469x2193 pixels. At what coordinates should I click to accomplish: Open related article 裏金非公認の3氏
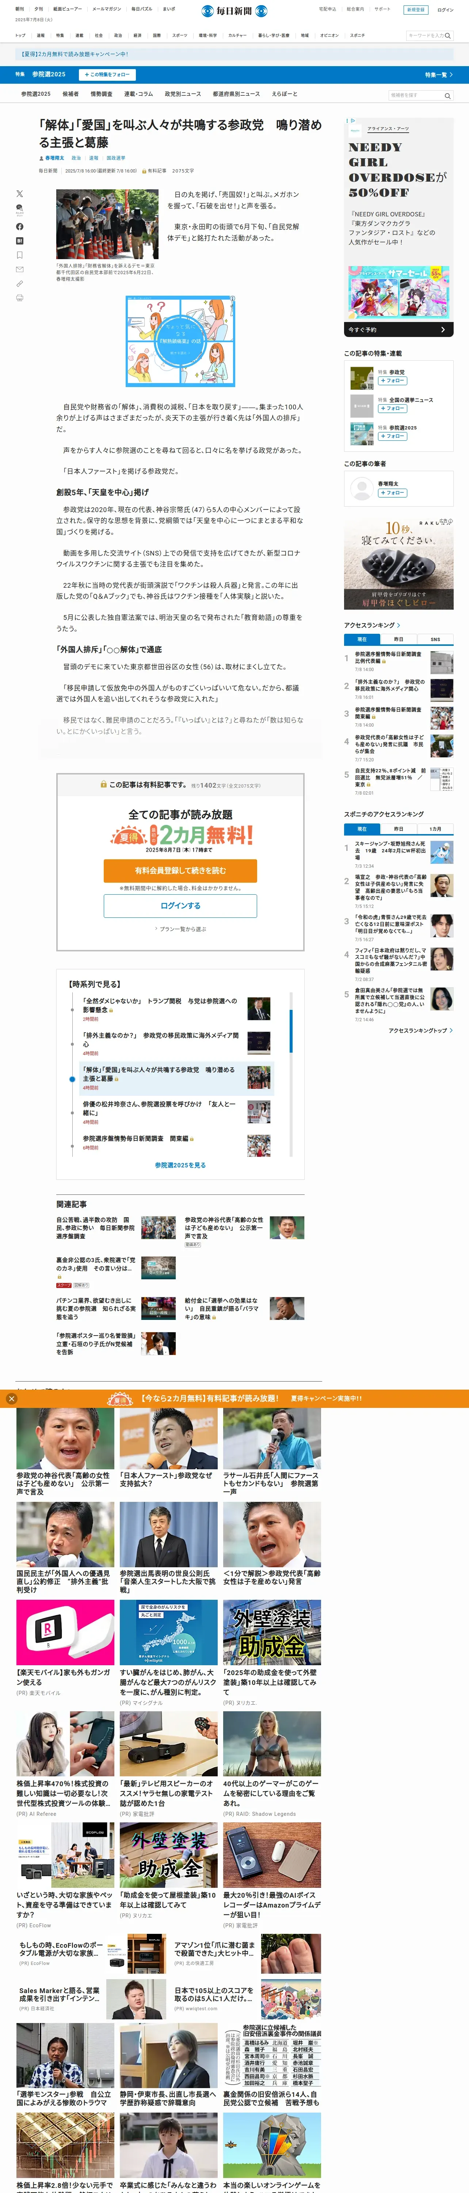pyautogui.click(x=95, y=1264)
